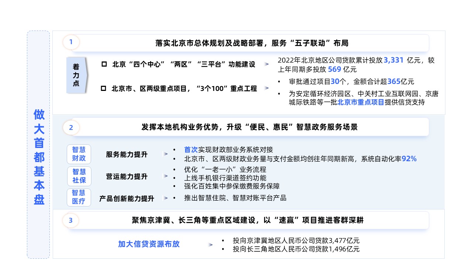Expand the 营运能力提升 arrow

[x=166, y=176]
